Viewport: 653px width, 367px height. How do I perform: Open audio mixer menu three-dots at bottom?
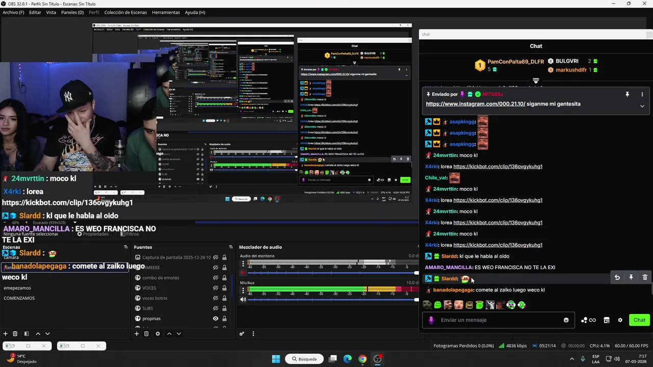click(253, 334)
